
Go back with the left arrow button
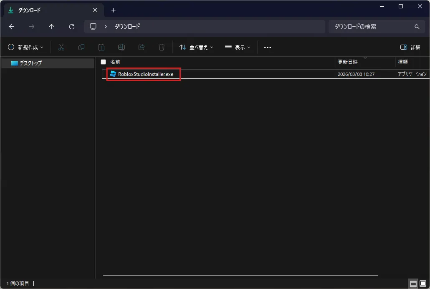coord(12,27)
